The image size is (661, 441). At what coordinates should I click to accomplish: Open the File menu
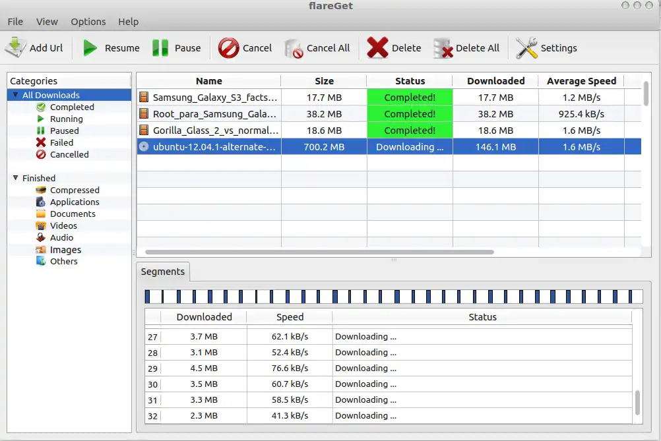(x=15, y=22)
